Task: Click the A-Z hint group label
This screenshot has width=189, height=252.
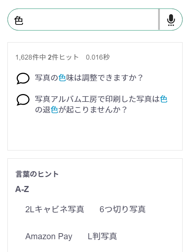Action: click(22, 189)
